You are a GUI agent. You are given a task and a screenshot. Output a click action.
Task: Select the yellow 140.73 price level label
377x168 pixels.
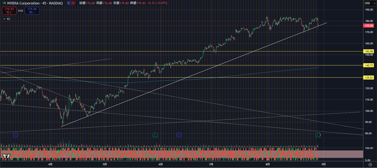(x=369, y=65)
